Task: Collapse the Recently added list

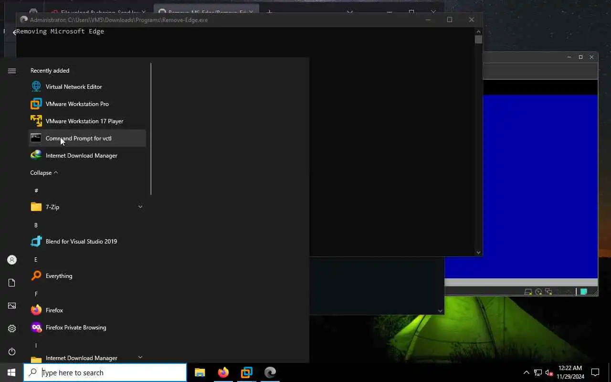Action: pyautogui.click(x=44, y=173)
